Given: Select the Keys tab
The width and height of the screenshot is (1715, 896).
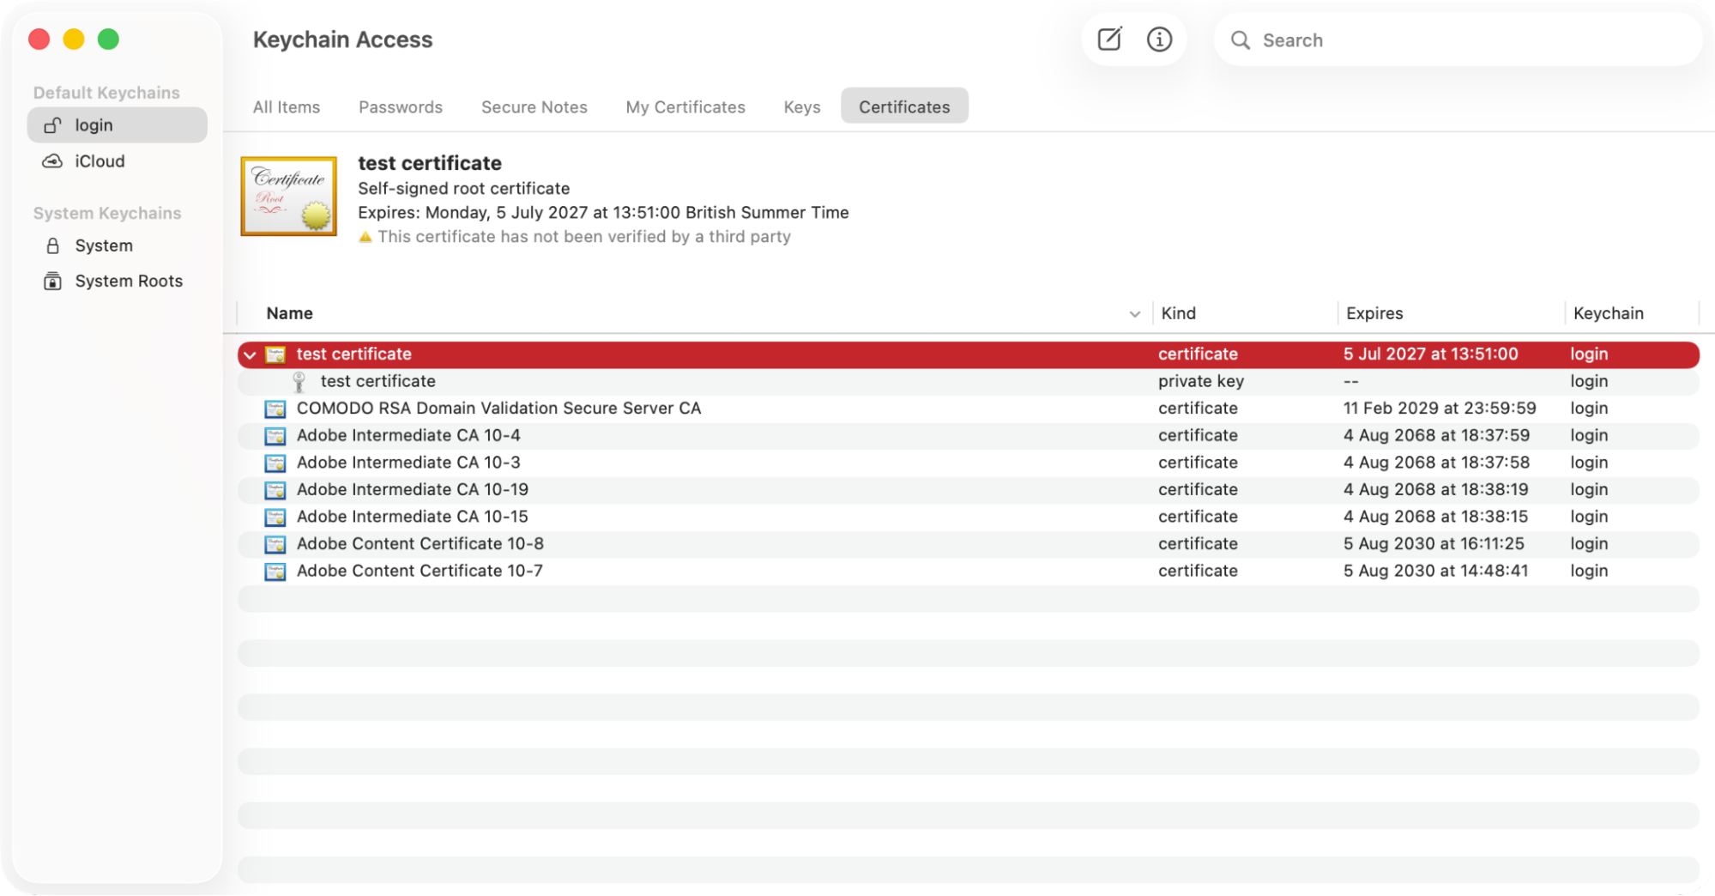Looking at the screenshot, I should tap(802, 107).
